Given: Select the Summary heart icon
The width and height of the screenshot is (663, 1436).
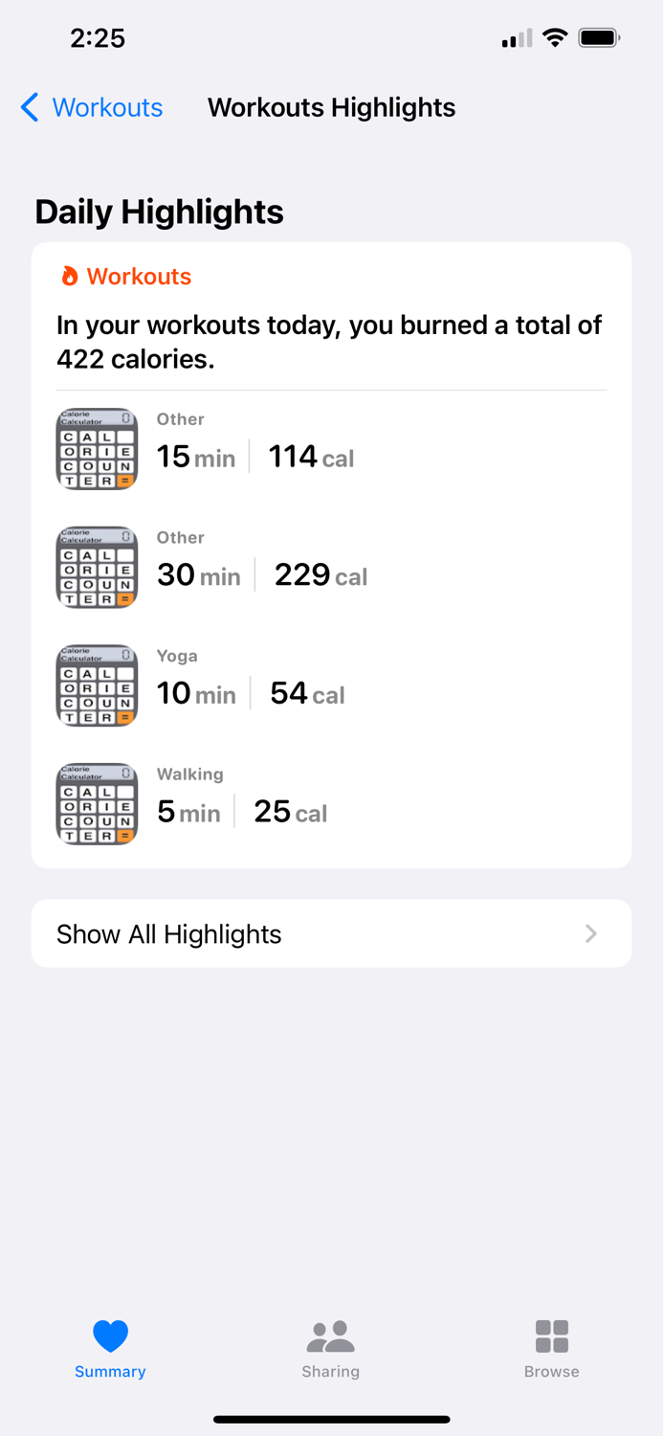Looking at the screenshot, I should point(110,1335).
